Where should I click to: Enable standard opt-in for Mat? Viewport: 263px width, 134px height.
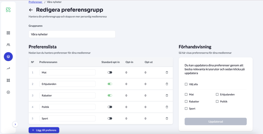[x=110, y=72]
